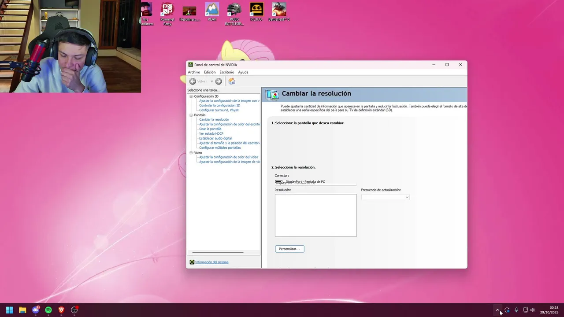The image size is (564, 317).
Task: Open Establecer audio digital task
Action: 215,139
